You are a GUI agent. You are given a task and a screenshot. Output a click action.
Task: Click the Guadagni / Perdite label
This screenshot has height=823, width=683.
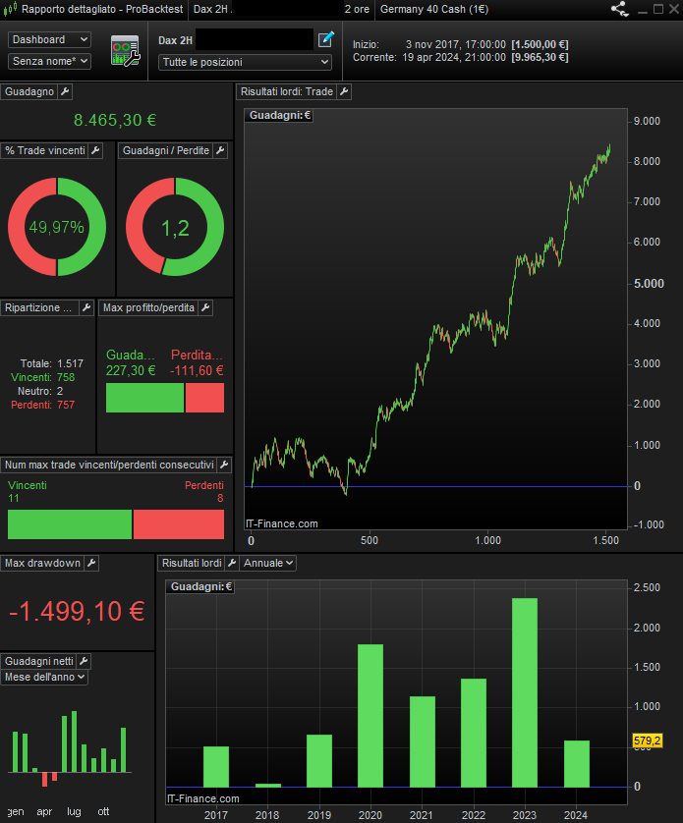[x=165, y=150]
